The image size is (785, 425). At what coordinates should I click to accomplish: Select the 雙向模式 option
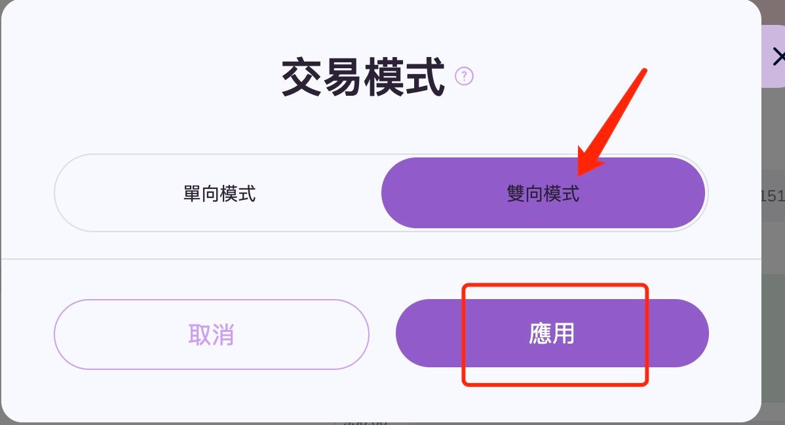543,193
